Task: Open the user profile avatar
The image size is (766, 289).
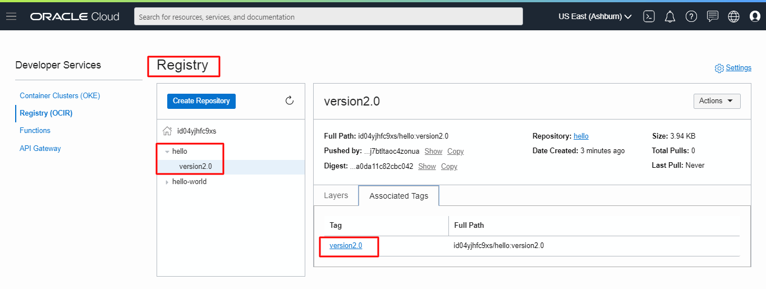Action: [755, 16]
